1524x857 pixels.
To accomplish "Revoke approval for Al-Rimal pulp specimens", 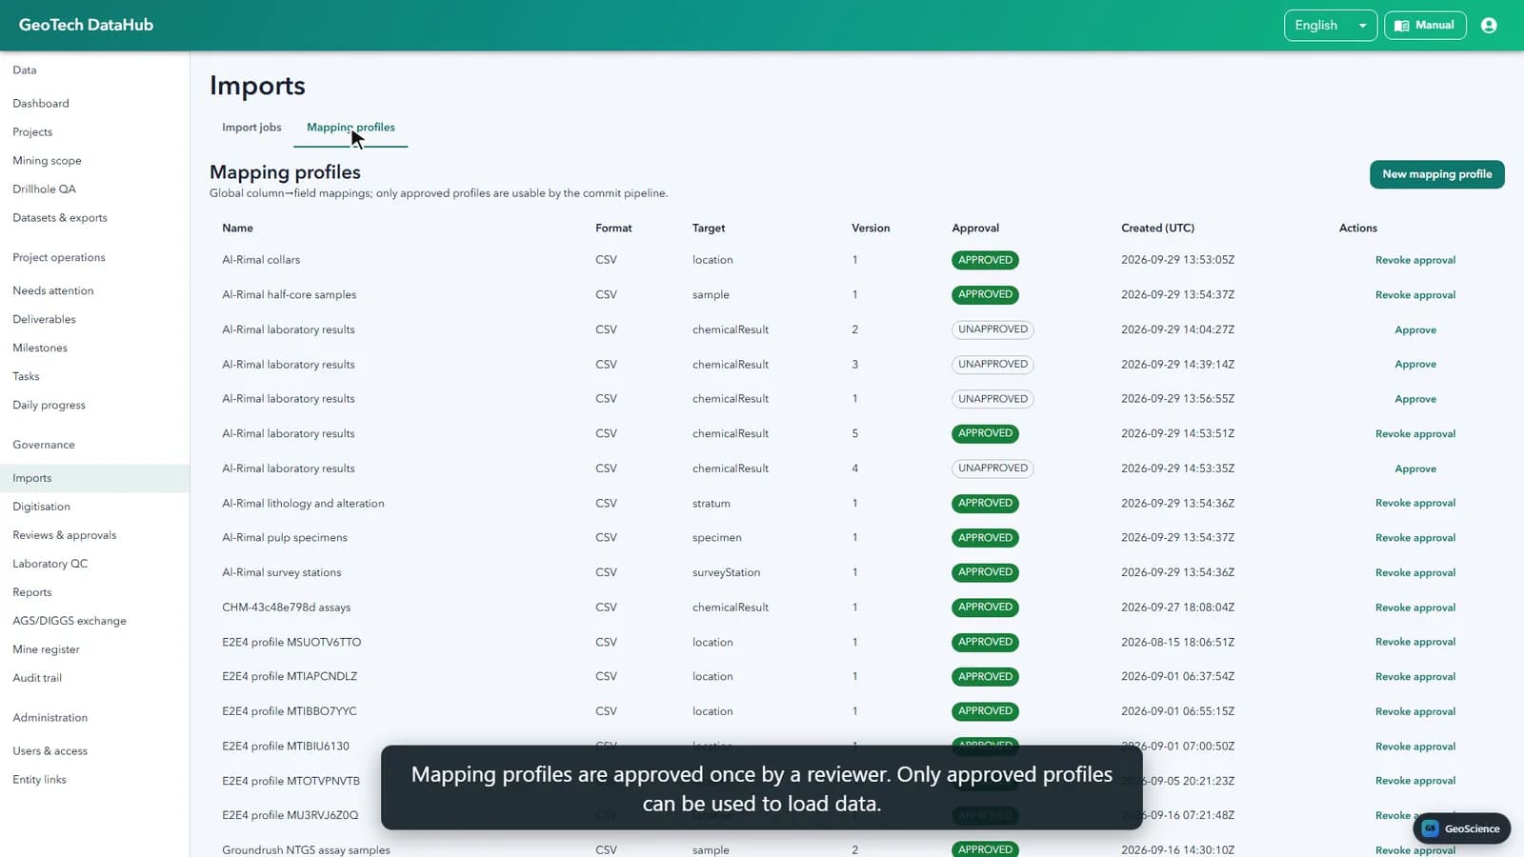I will [x=1414, y=538].
